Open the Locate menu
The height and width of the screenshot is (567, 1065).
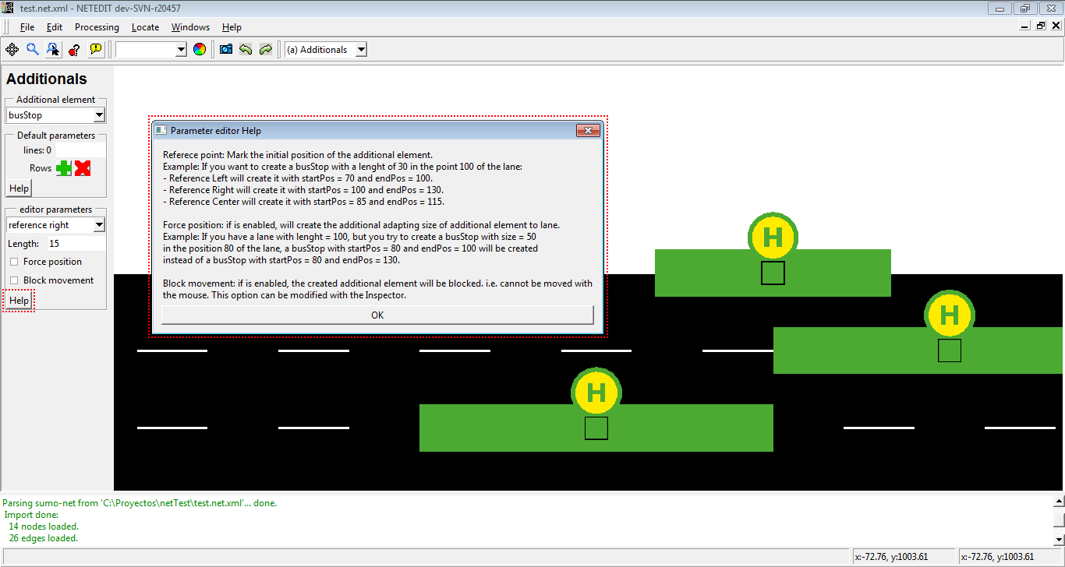[145, 27]
